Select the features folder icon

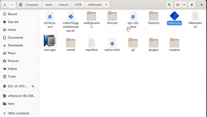click(154, 16)
